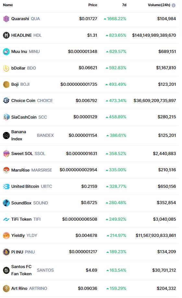Viewport: 182px width, 298px height.
Task: Click the Volume(24h) info icon
Action: click(174, 5)
